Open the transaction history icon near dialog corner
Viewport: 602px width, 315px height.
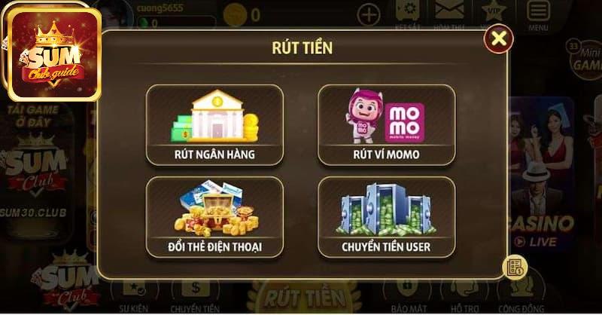pyautogui.click(x=515, y=268)
